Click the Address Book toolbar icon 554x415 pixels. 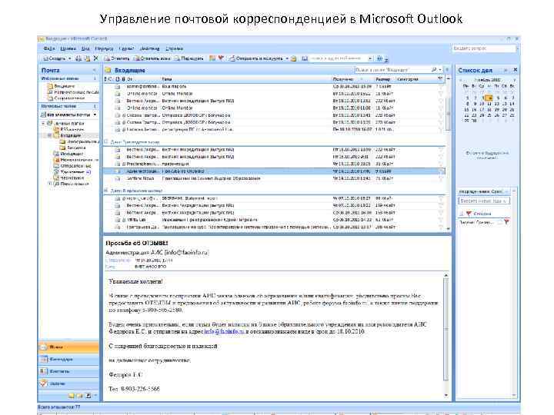click(x=305, y=58)
